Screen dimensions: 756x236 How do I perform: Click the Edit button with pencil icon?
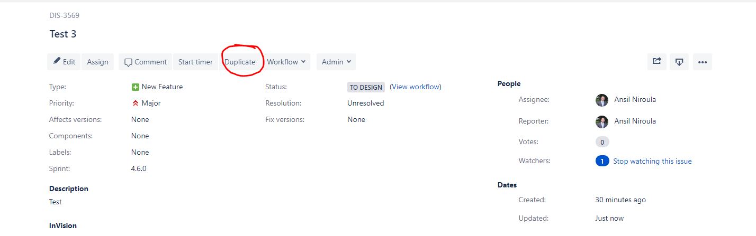pos(64,62)
